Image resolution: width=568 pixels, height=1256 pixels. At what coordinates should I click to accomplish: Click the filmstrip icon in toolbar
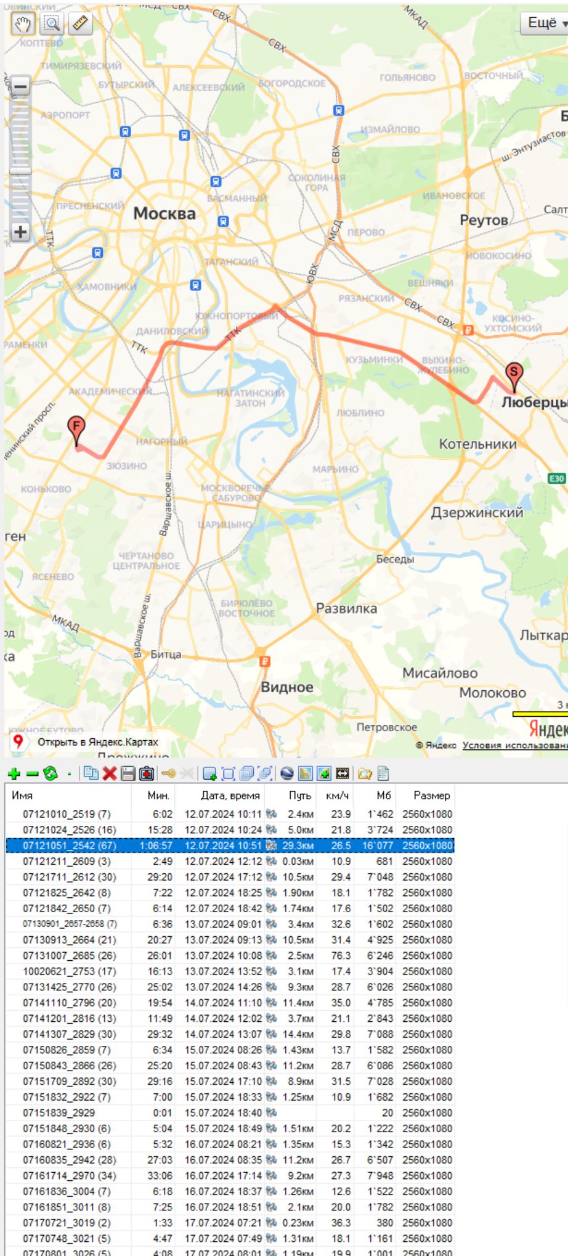[343, 774]
